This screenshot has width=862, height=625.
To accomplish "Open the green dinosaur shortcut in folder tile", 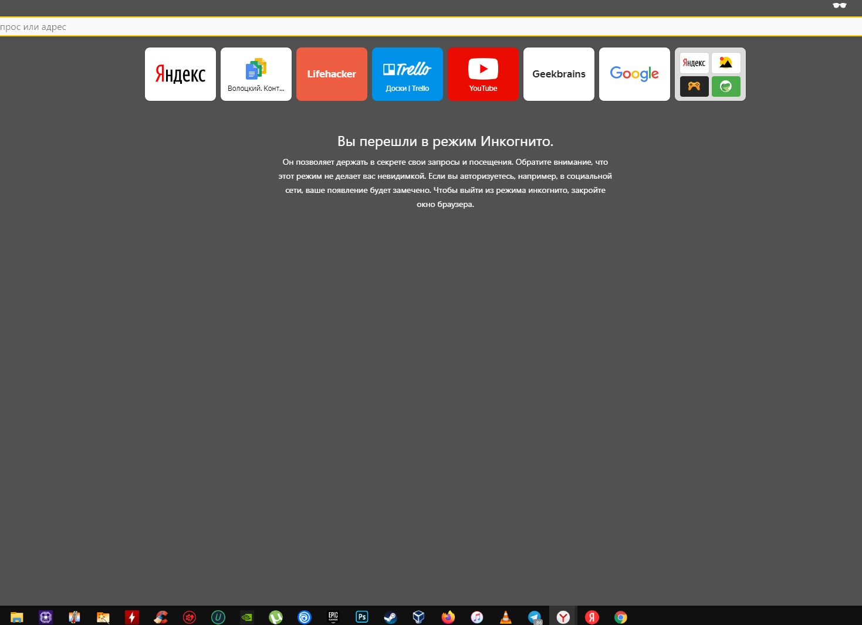I will click(x=726, y=86).
